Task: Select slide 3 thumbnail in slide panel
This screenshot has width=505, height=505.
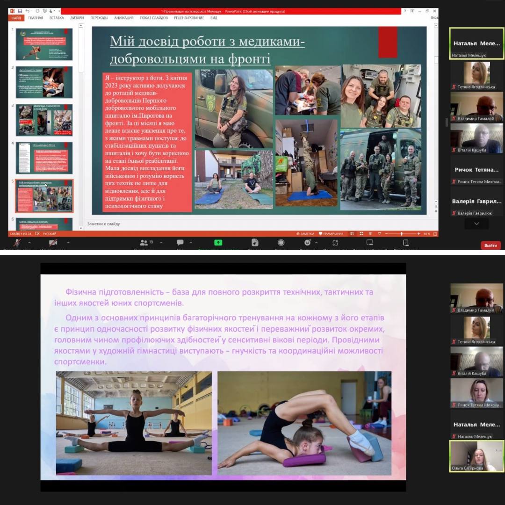Action: pyautogui.click(x=44, y=120)
